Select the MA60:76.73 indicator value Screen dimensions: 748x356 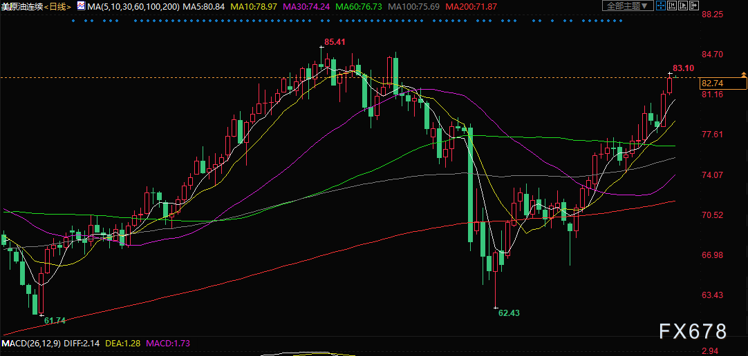click(x=358, y=7)
